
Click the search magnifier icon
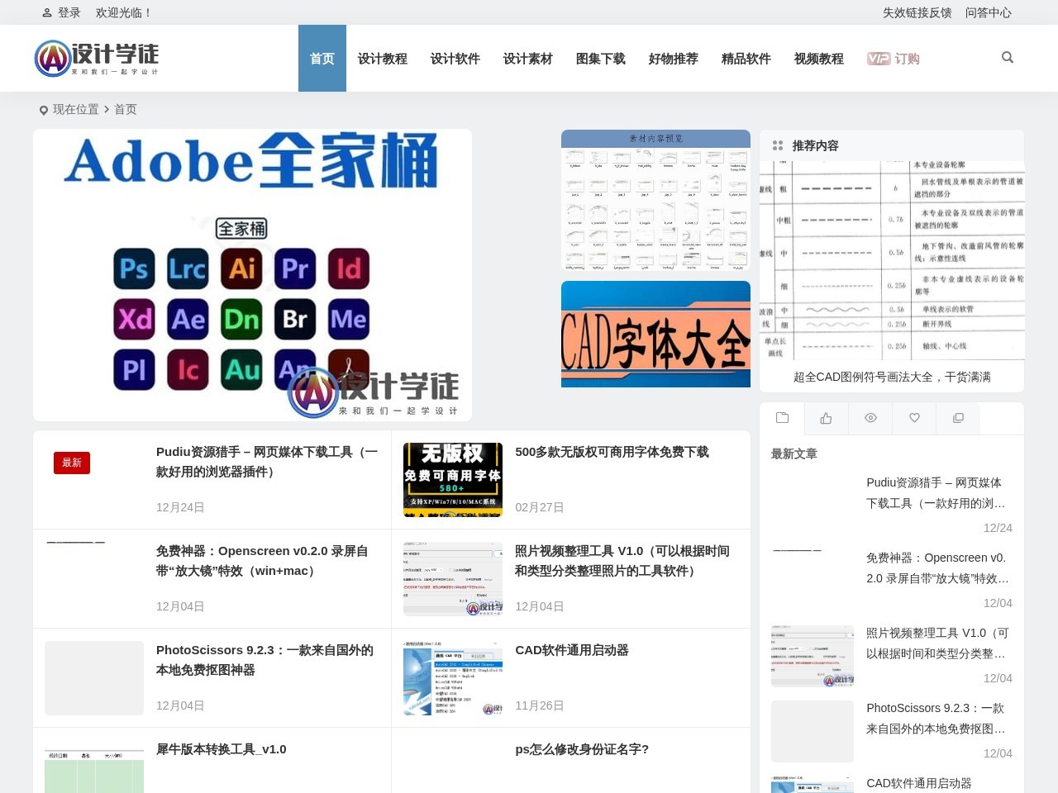pyautogui.click(x=1007, y=57)
